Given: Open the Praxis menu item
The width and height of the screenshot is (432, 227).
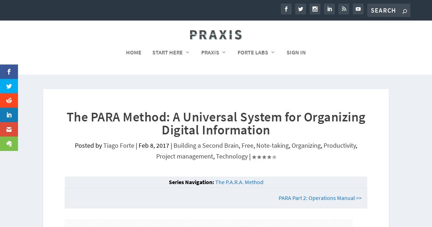Looking at the screenshot, I should pyautogui.click(x=210, y=53).
